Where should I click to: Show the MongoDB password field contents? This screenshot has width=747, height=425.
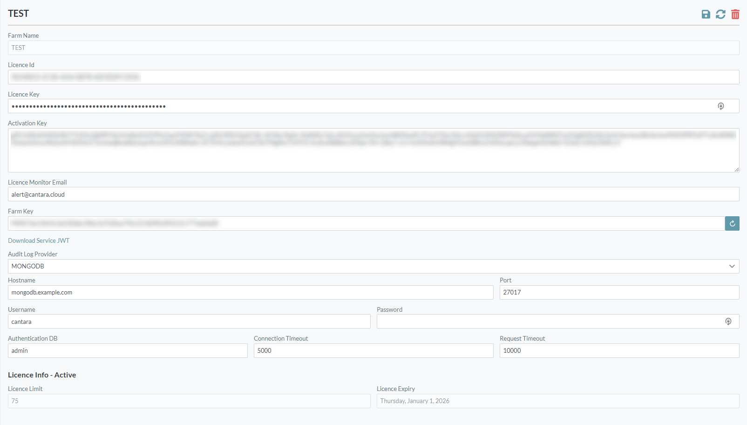pyautogui.click(x=728, y=322)
